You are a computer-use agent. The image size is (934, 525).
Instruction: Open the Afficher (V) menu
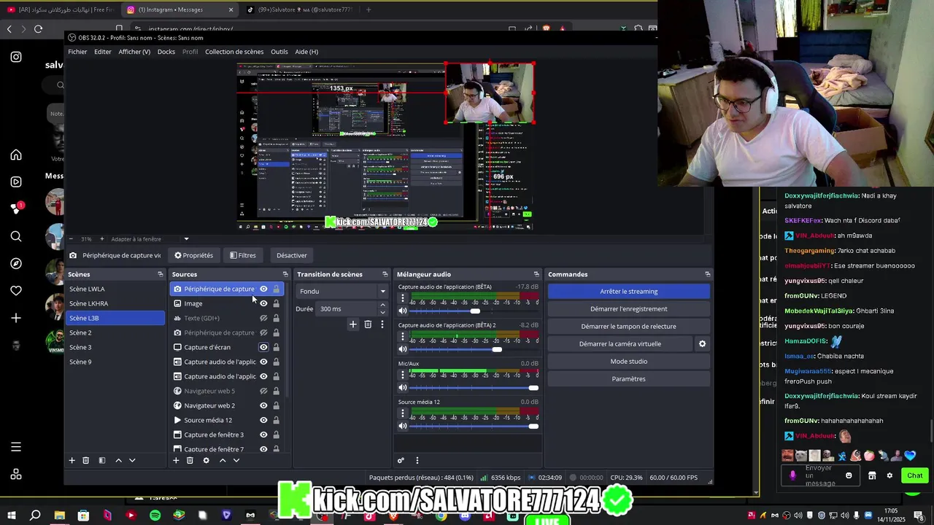tap(134, 52)
